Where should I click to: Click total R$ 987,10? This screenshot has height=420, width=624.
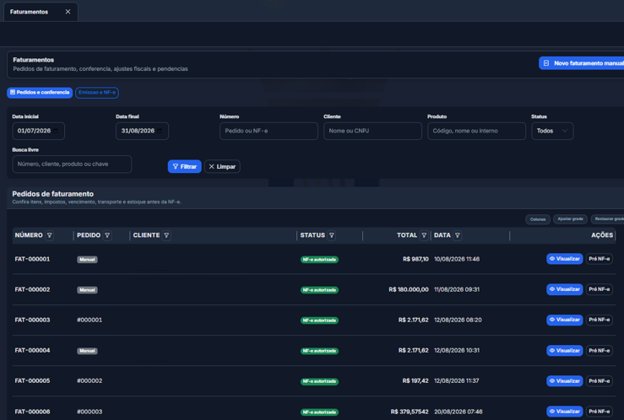pos(415,259)
